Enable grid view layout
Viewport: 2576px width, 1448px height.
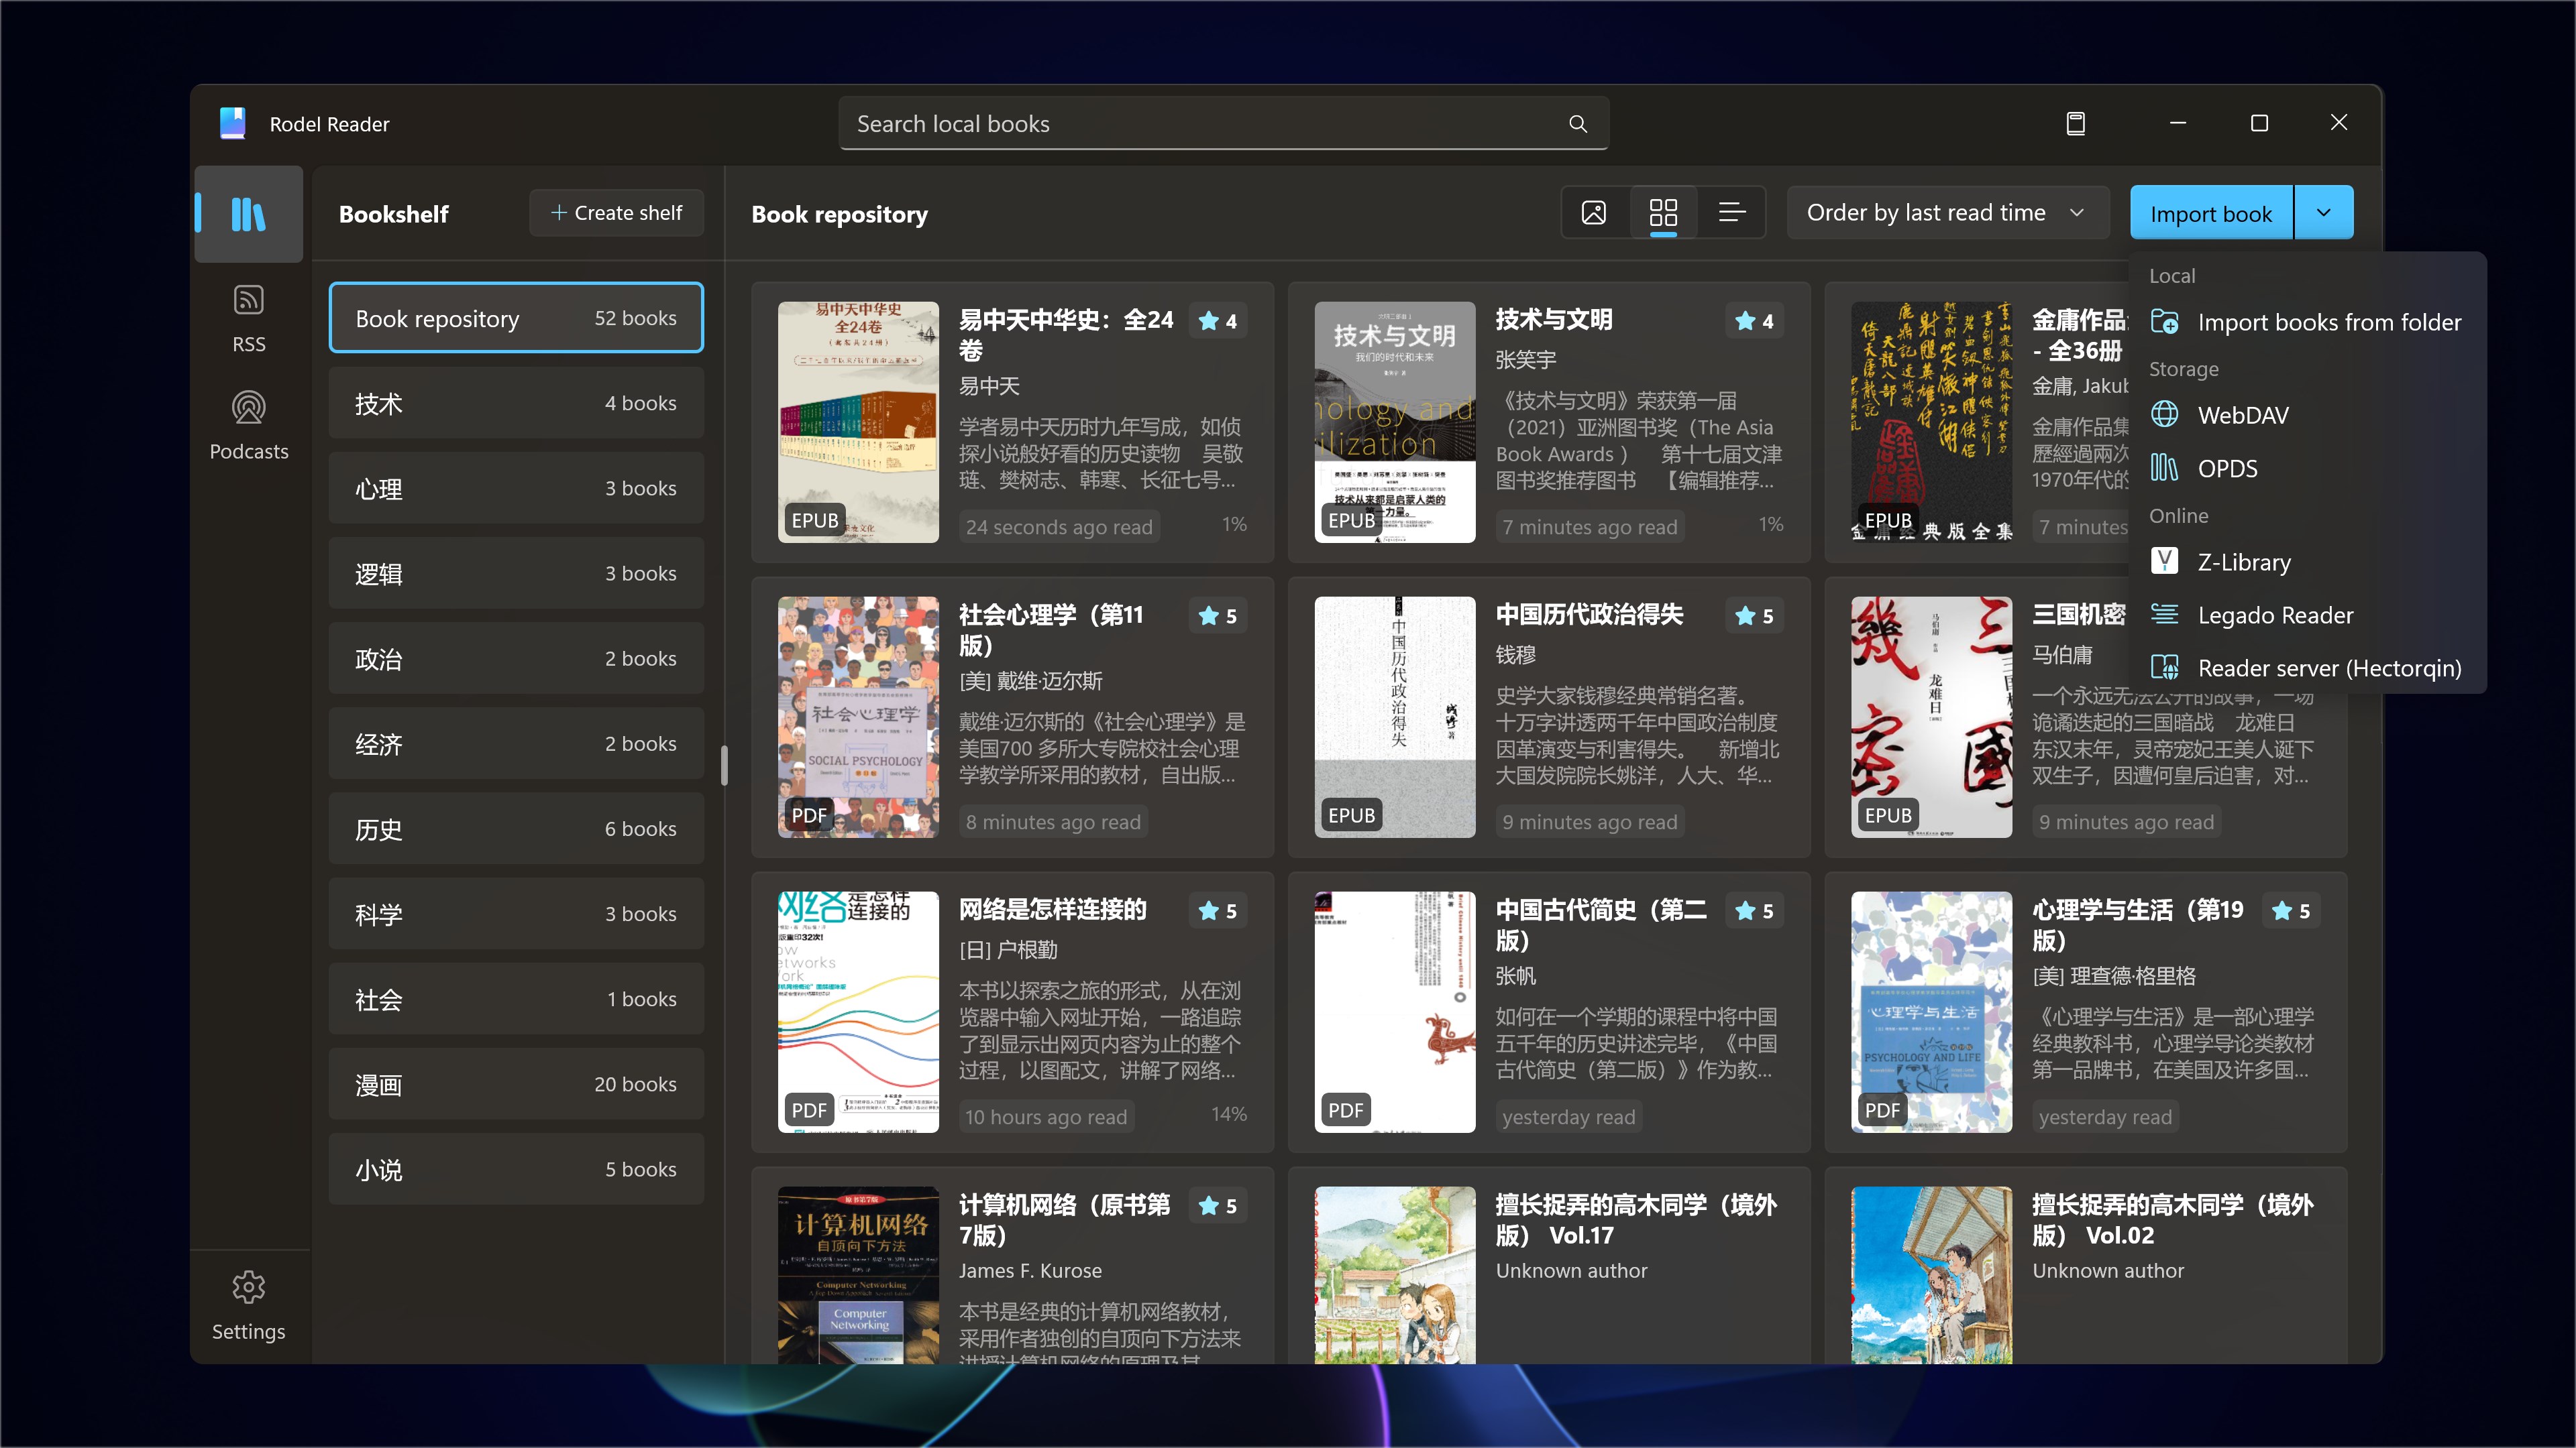click(1663, 212)
